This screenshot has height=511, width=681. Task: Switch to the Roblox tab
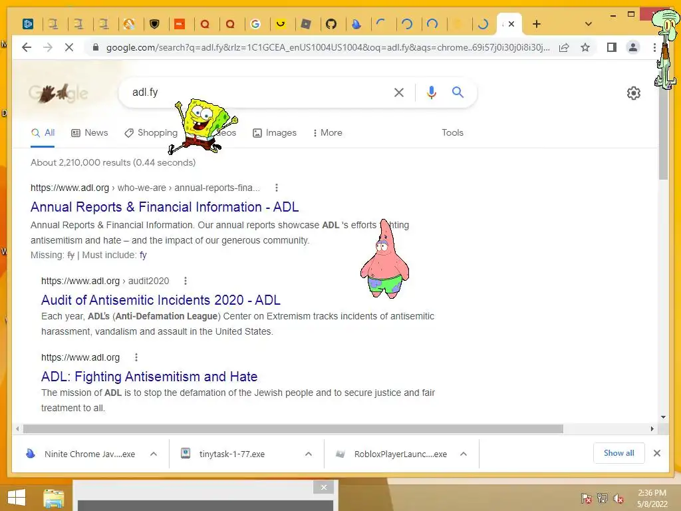(306, 24)
